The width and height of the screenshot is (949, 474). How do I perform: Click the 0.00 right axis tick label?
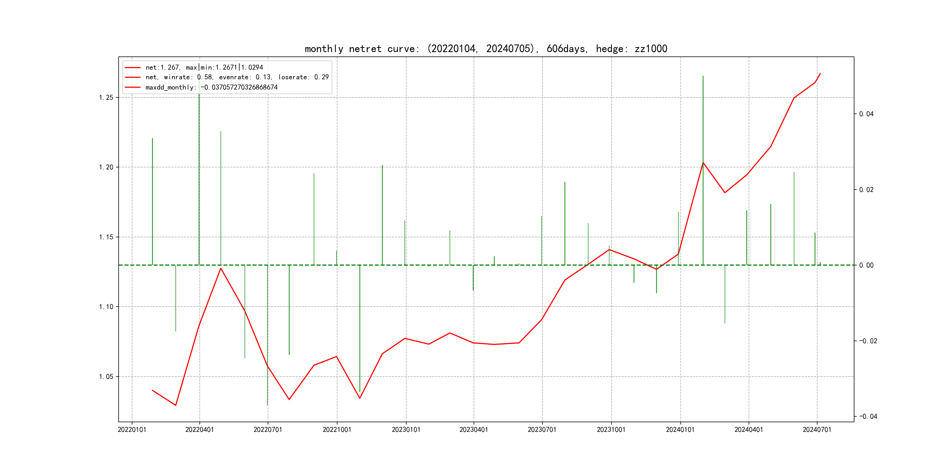pos(866,265)
